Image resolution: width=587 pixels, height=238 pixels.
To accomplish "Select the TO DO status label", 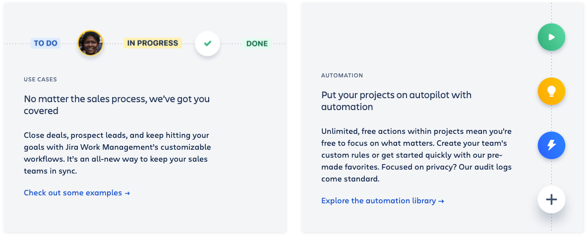I will (x=46, y=43).
